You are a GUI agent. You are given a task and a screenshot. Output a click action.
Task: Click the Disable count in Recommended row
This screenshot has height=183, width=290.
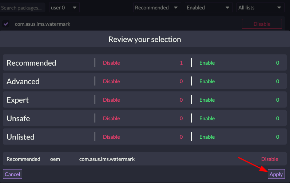181,63
